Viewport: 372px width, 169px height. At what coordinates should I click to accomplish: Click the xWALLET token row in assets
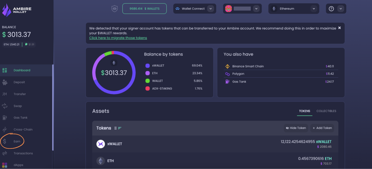[x=215, y=144]
